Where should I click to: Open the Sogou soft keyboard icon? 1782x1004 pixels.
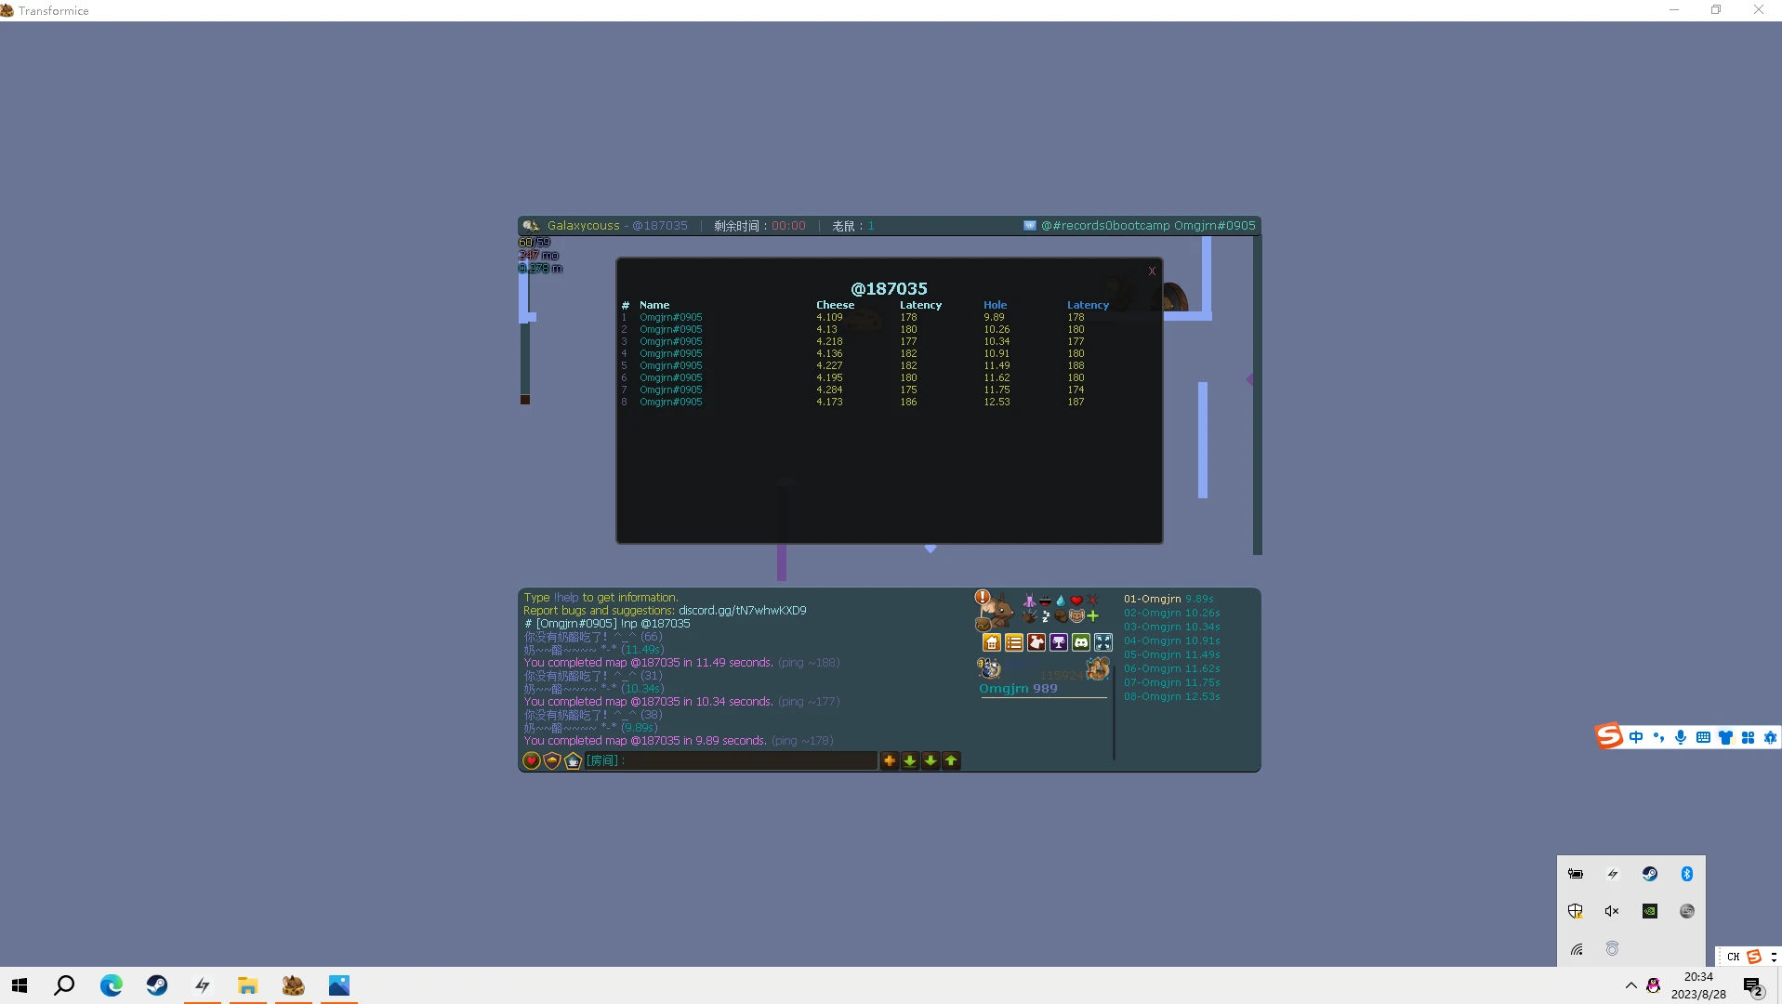coord(1703,737)
